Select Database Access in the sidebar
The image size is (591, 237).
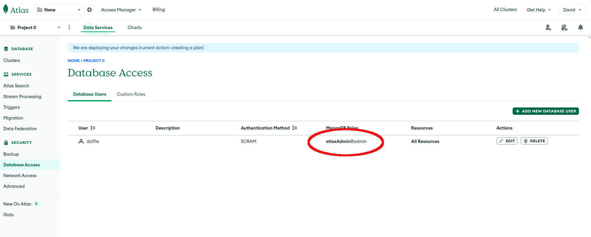click(29, 165)
